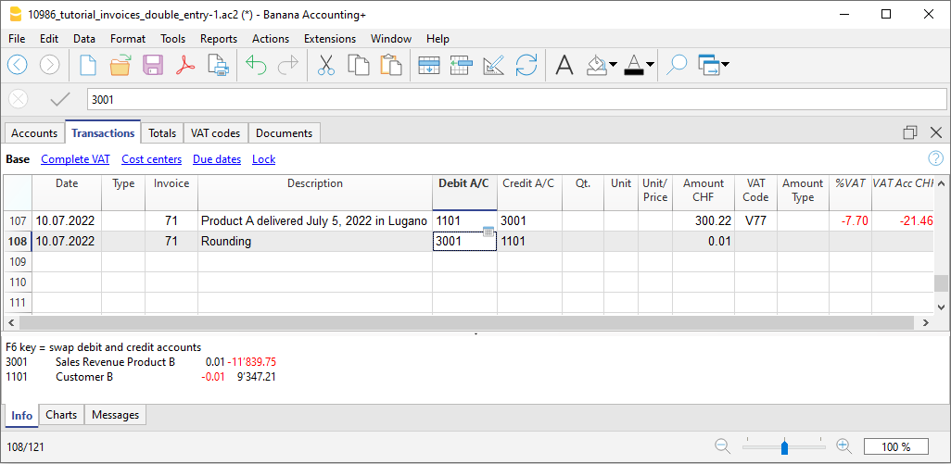Click the Save floppy disk icon

[x=152, y=65]
